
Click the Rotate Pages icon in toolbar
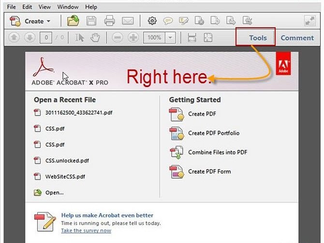(215, 21)
